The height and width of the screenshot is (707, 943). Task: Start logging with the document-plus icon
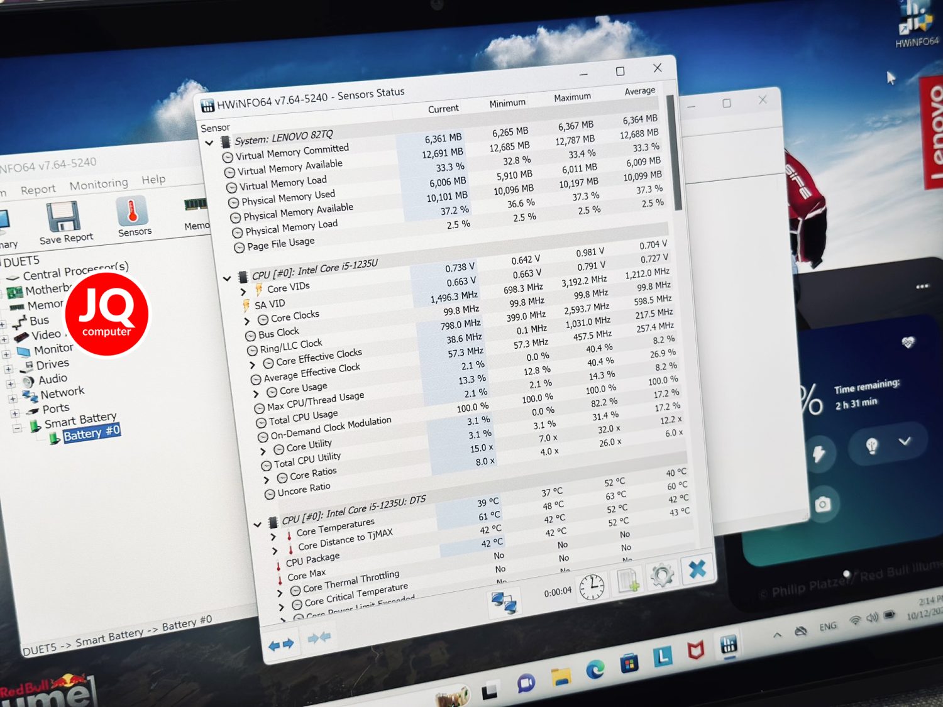click(x=628, y=580)
